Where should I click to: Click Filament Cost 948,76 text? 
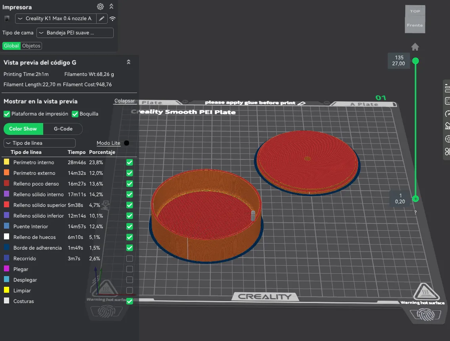[87, 85]
